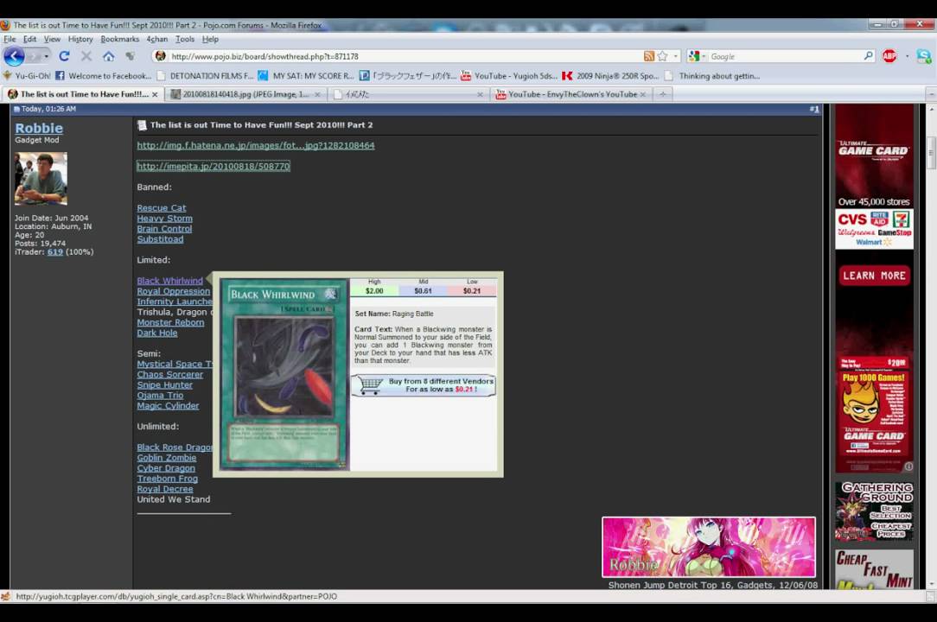937x622 pixels.
Task: Click the Google search input field
Action: [x=785, y=56]
